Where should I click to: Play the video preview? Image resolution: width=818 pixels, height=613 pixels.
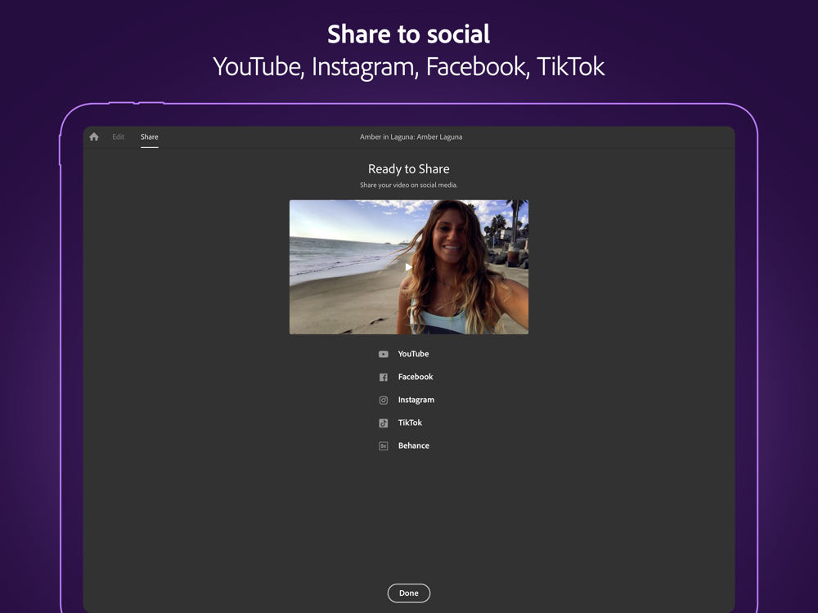coord(408,267)
